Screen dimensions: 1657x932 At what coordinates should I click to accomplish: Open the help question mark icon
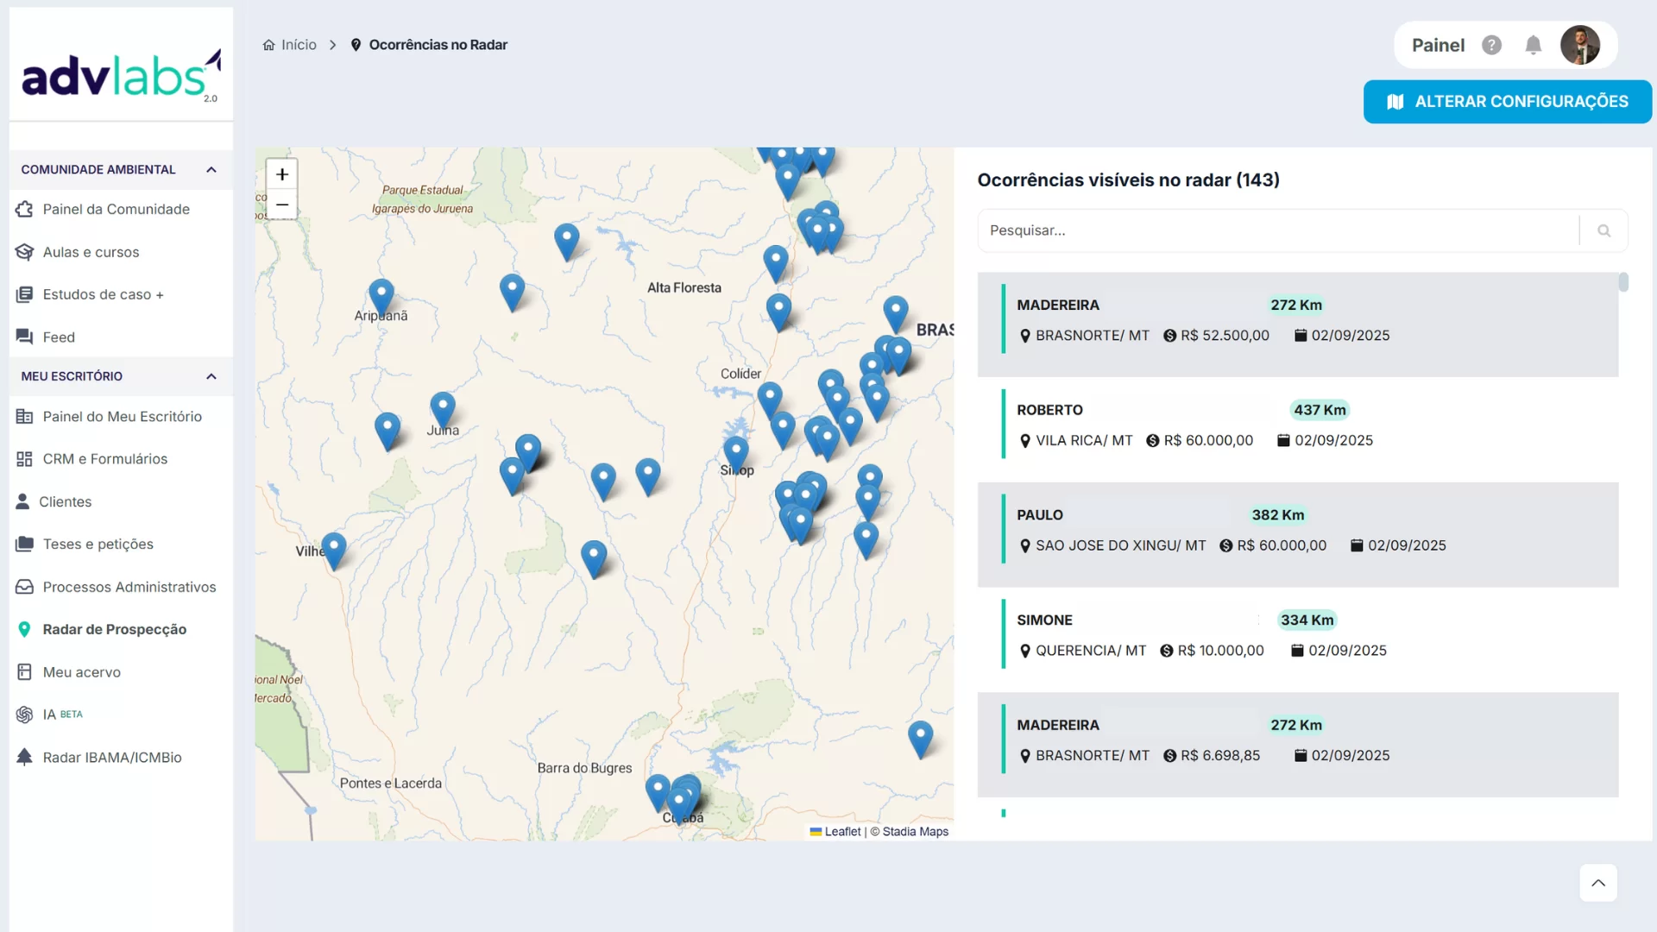[x=1491, y=45]
